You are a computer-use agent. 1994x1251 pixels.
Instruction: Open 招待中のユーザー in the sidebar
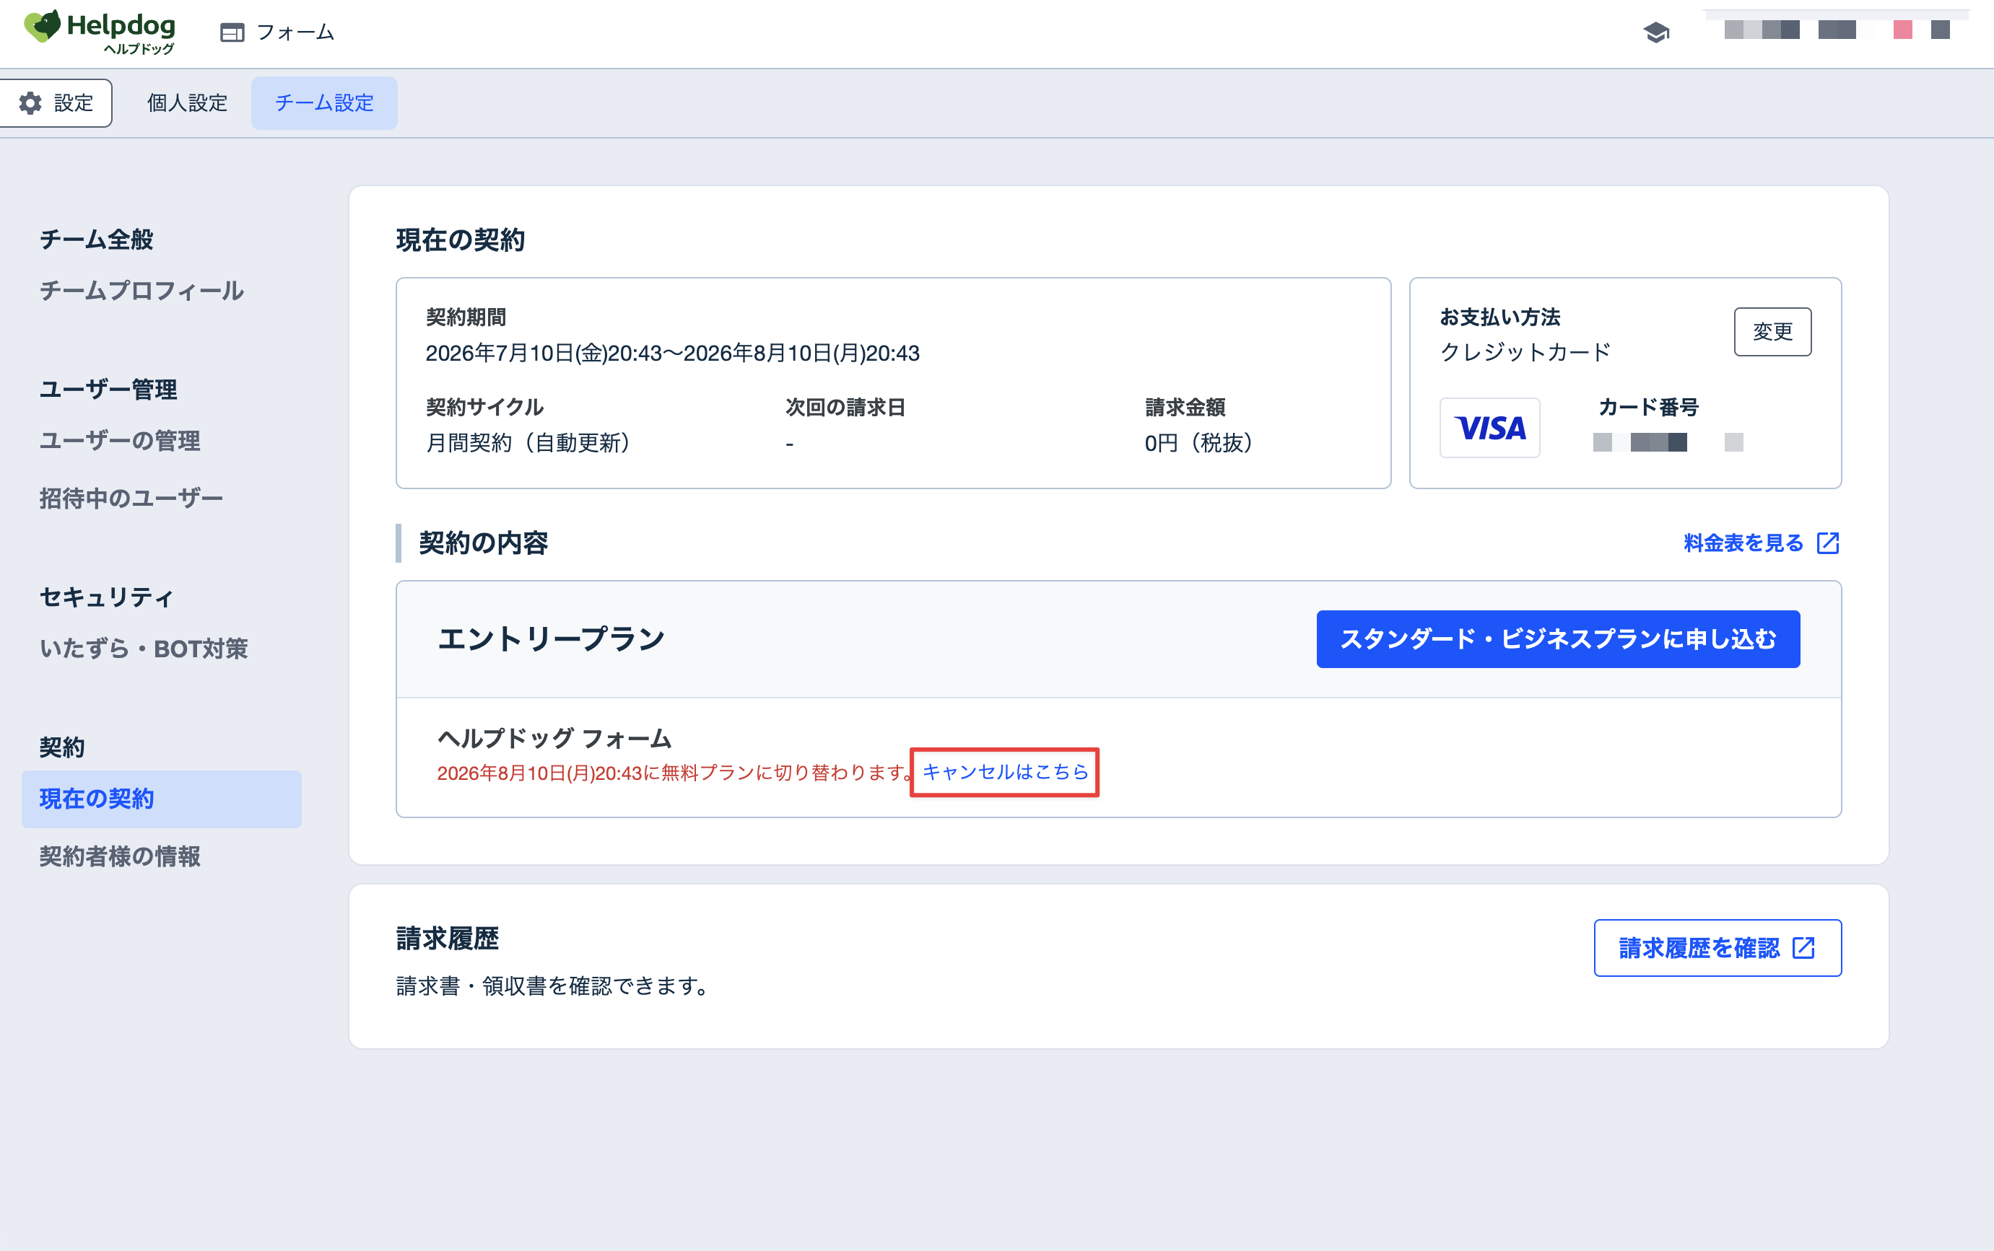131,498
